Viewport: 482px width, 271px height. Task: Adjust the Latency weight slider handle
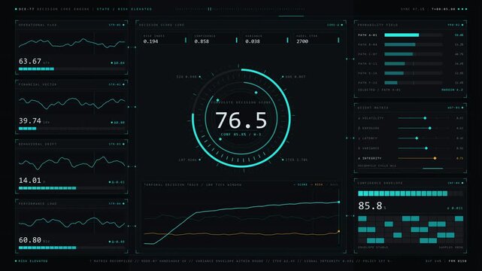(417, 138)
